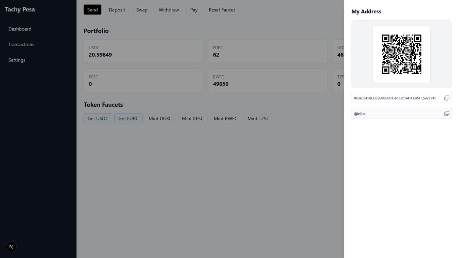The image size is (459, 258).
Task: Click Mint TZSC button
Action: 259,118
